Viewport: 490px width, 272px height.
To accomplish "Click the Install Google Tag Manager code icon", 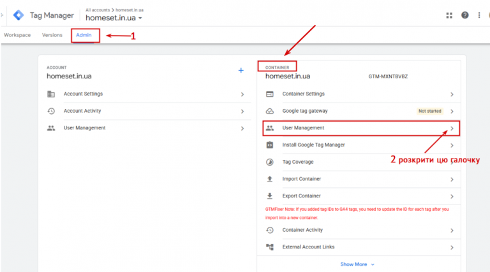I will [x=270, y=145].
